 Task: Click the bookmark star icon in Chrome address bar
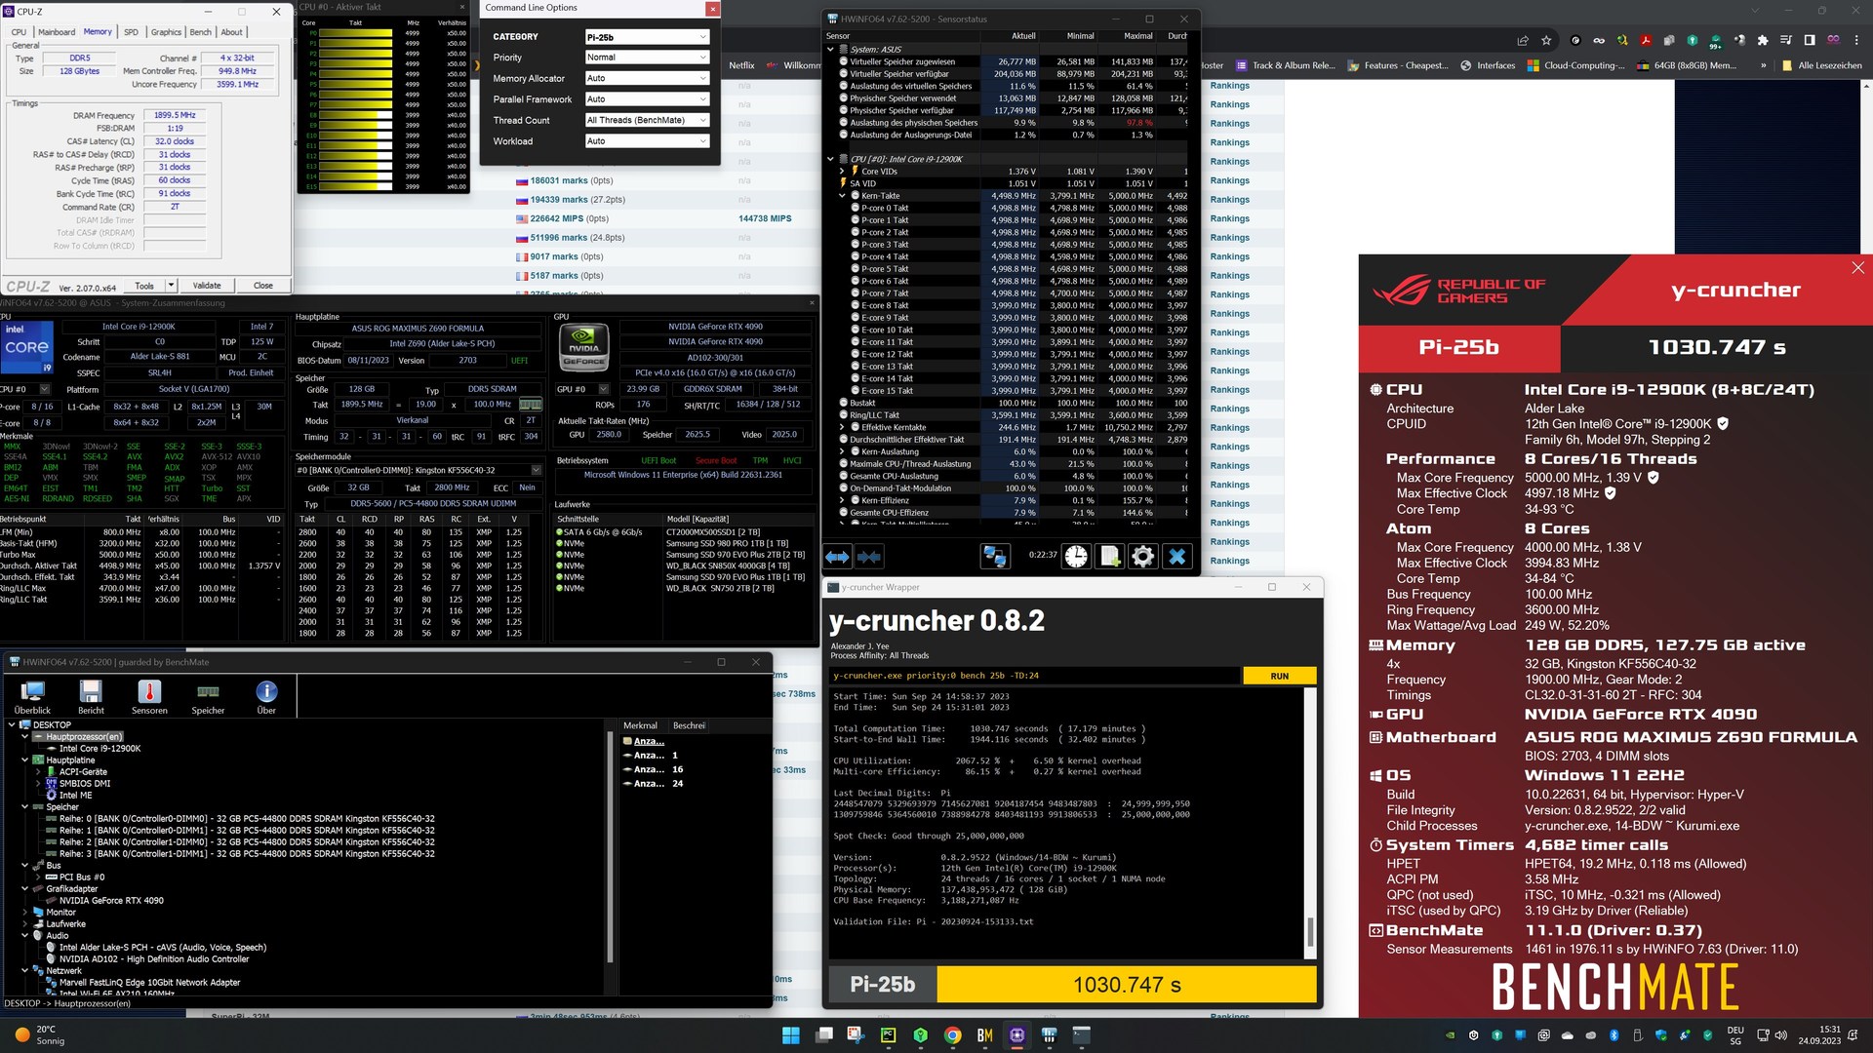pyautogui.click(x=1546, y=40)
